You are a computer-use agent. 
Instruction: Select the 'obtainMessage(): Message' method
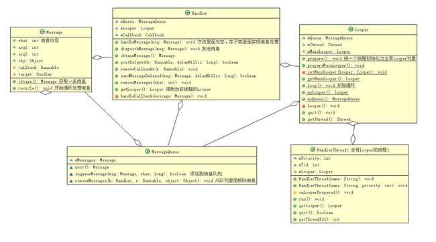(148, 55)
